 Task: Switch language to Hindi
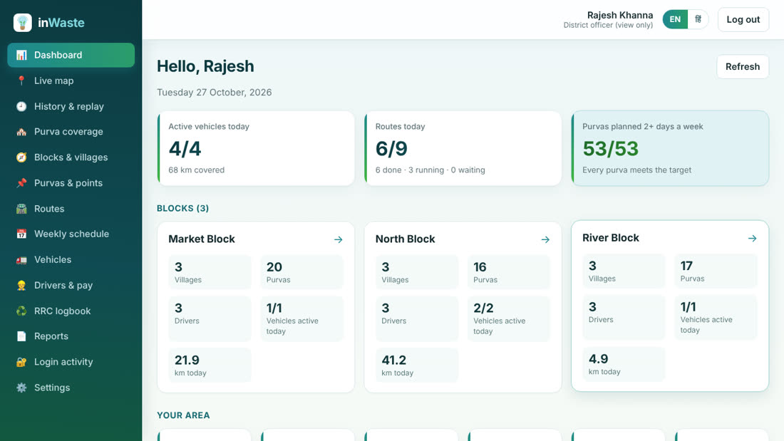(x=698, y=19)
